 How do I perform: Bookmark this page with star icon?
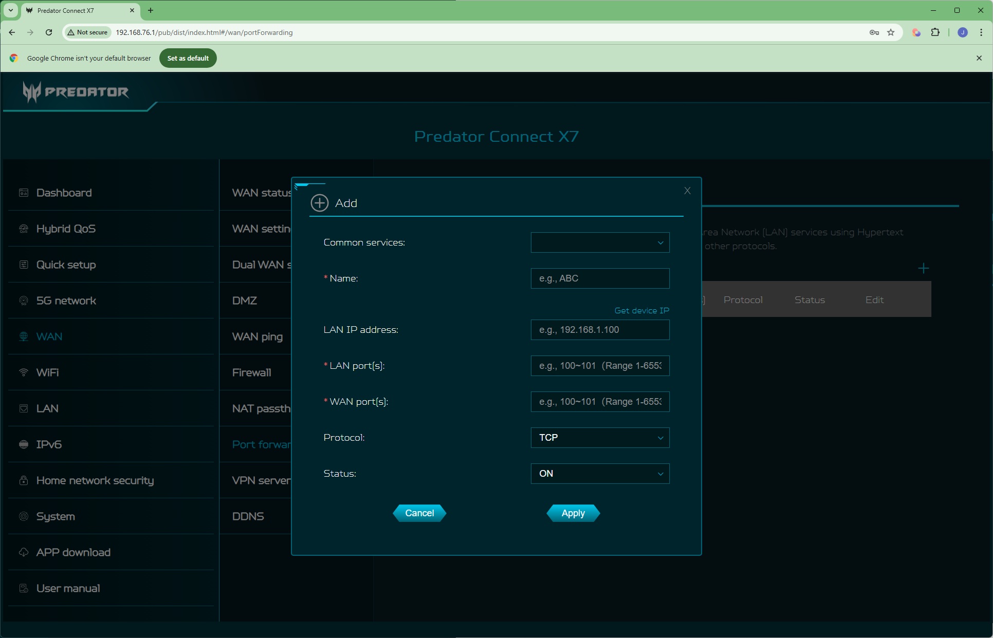891,32
